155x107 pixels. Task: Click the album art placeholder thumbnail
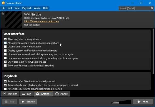coord(13,19)
